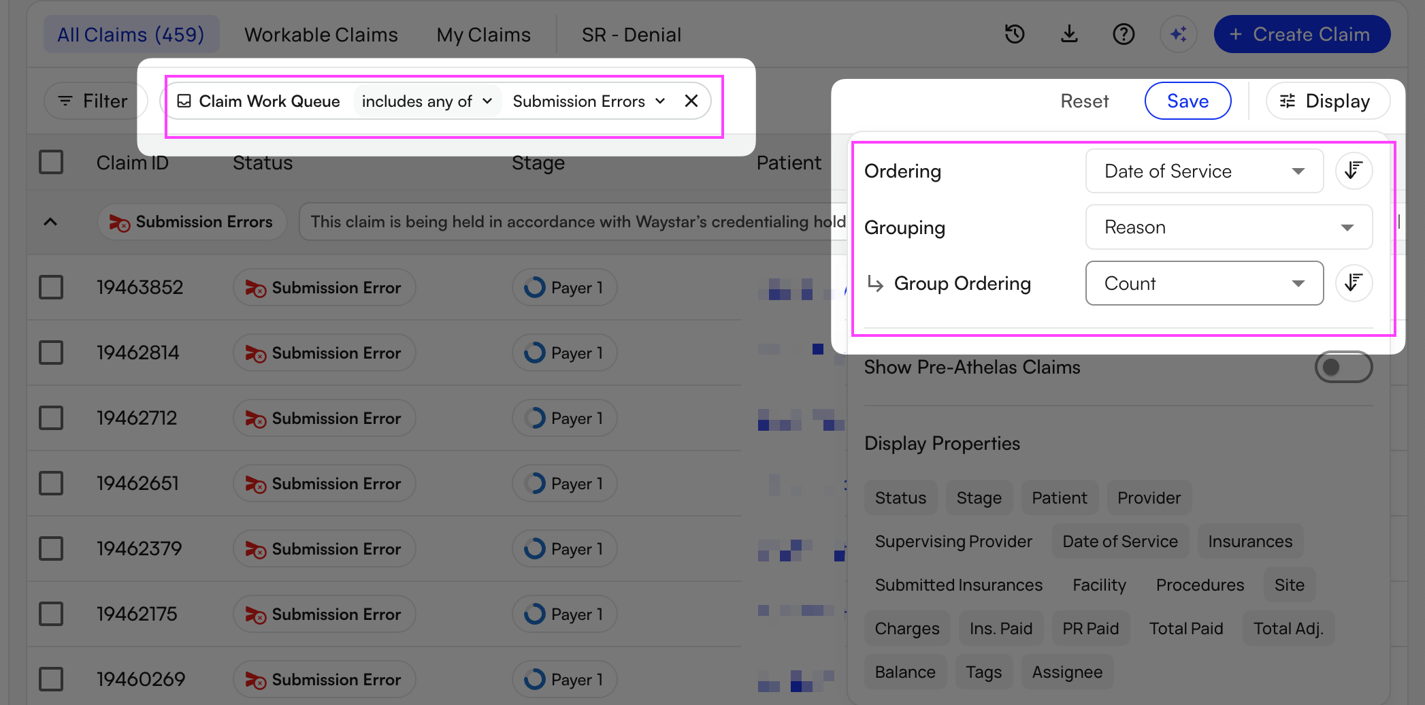Image resolution: width=1425 pixels, height=705 pixels.
Task: Click the Claim ID column header
Action: coord(133,163)
